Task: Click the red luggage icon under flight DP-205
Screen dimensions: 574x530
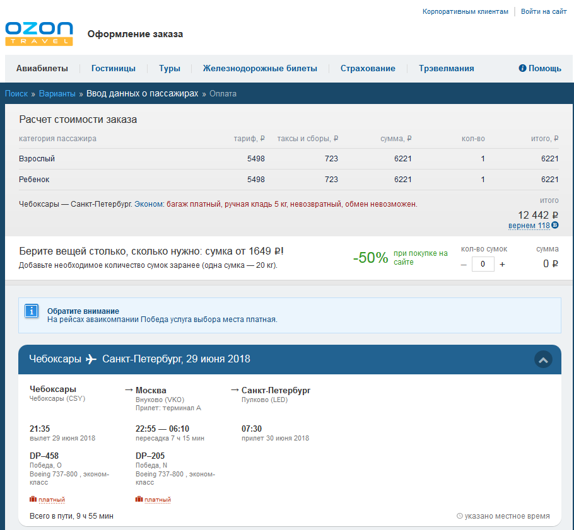Action: click(x=139, y=499)
